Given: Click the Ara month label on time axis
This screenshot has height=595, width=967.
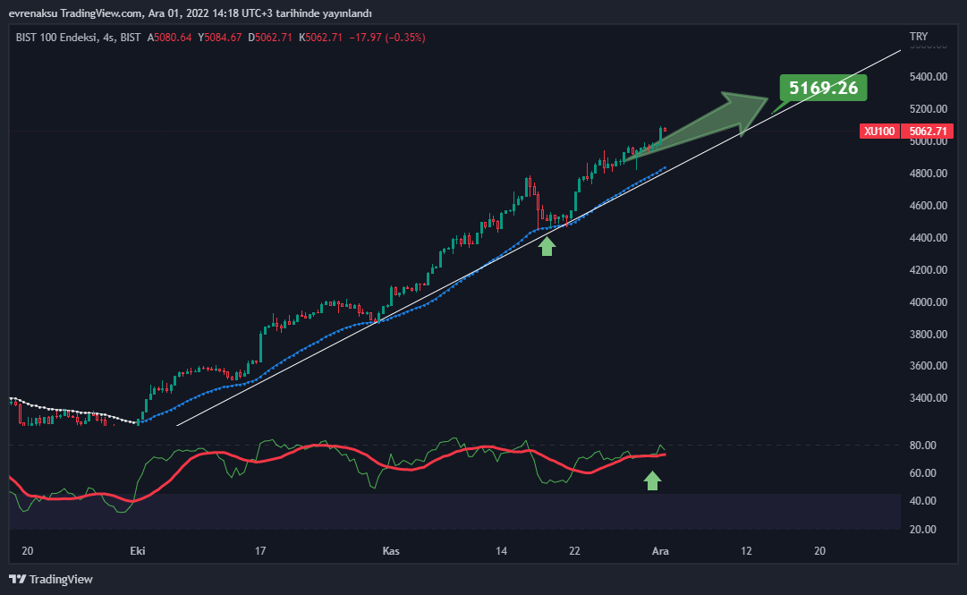Looking at the screenshot, I should coord(660,550).
